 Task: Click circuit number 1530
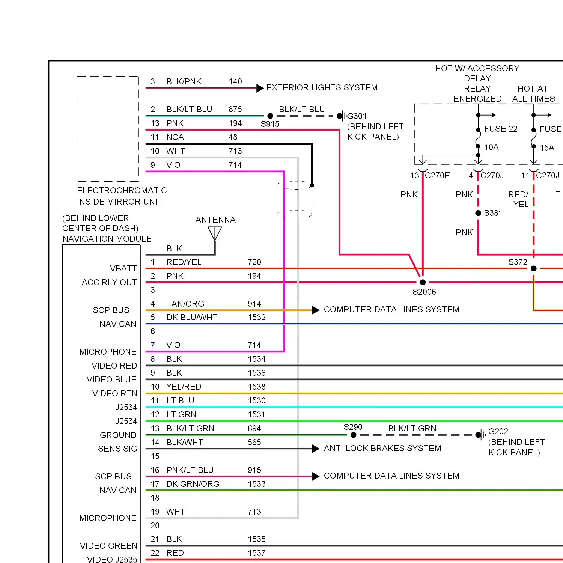click(257, 400)
